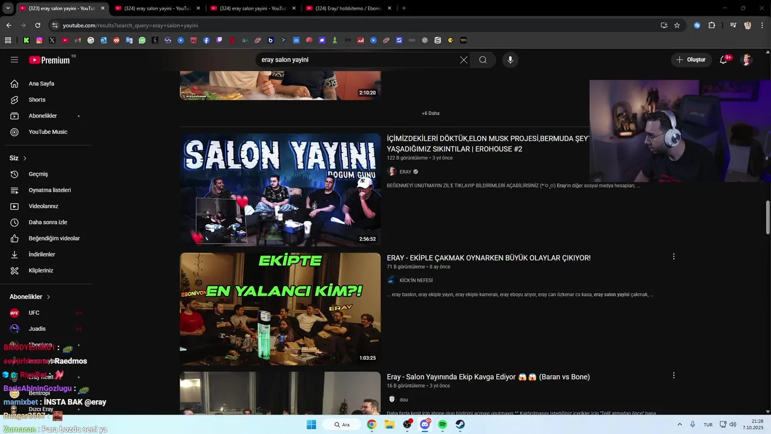Image resolution: width=771 pixels, height=434 pixels.
Task: Switch to the Eray/ hobbitemo tab
Action: (349, 8)
